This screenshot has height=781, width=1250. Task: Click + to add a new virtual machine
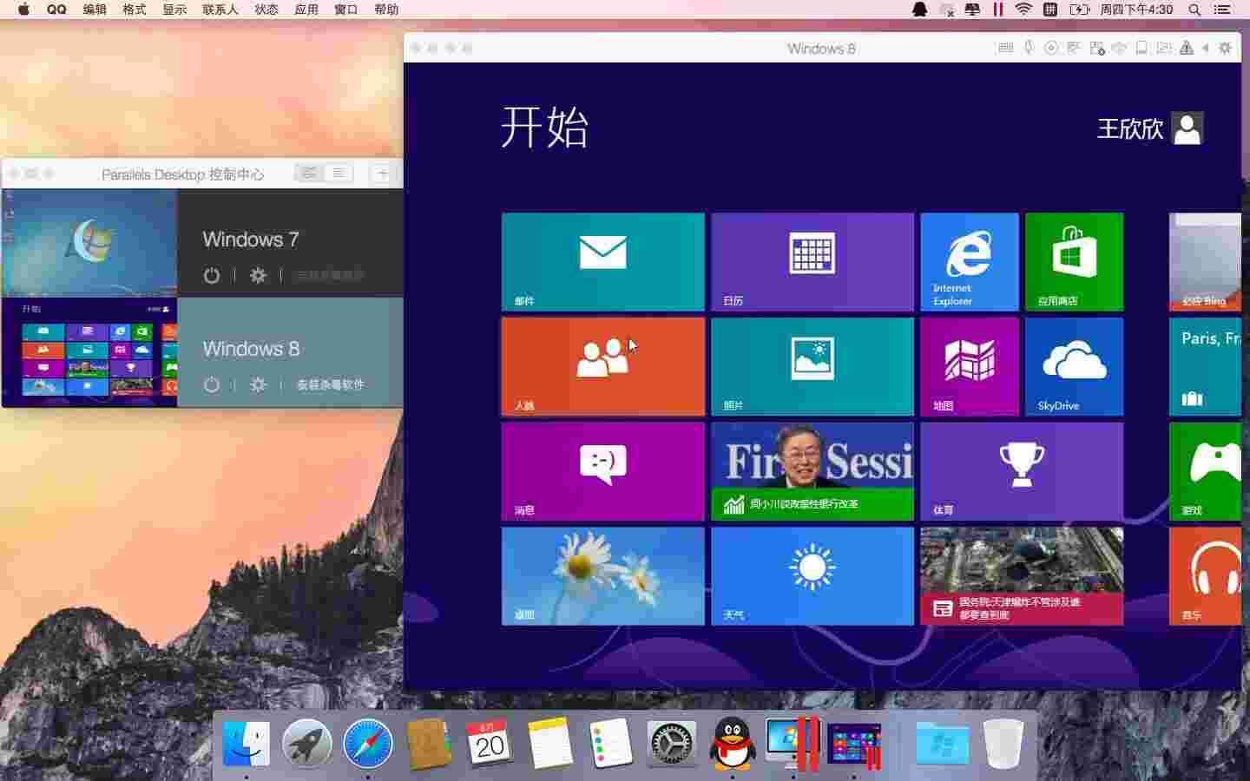click(x=382, y=173)
